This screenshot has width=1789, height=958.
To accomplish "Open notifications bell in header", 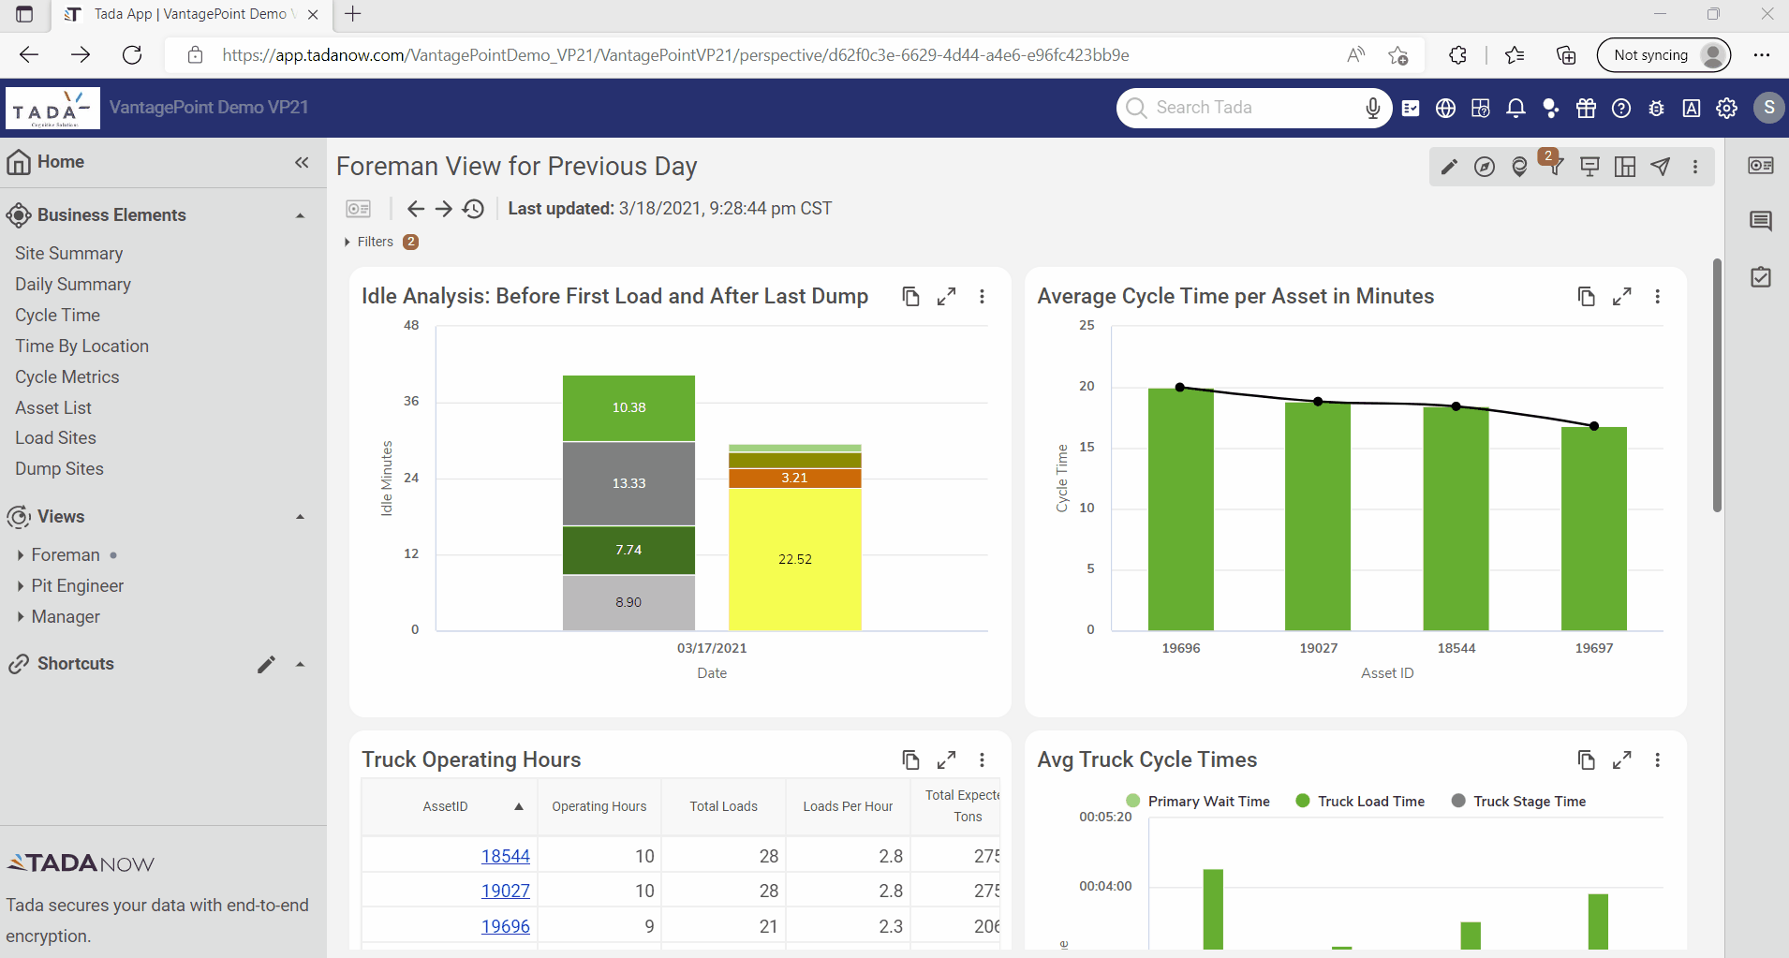I will (1515, 109).
